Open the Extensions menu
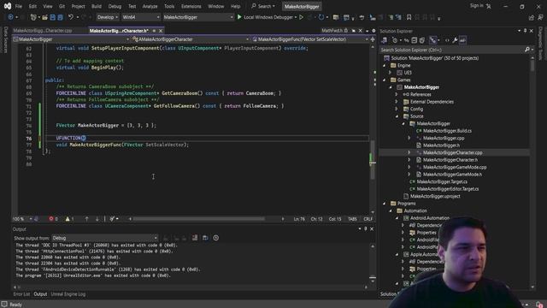The height and width of the screenshot is (308, 547). pyautogui.click(x=191, y=6)
